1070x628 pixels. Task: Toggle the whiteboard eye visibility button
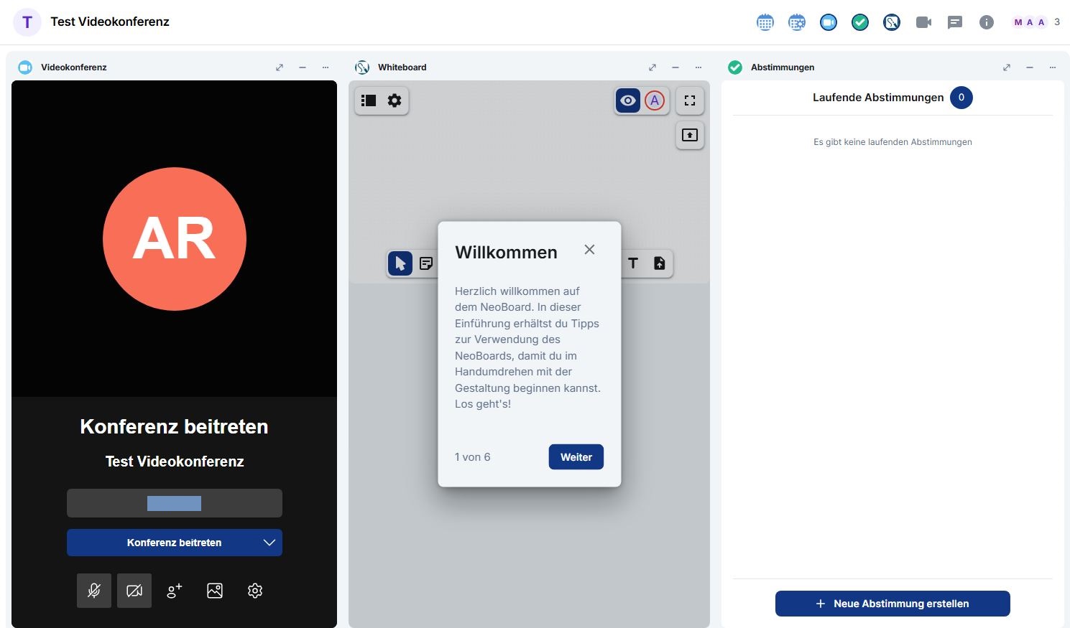pos(628,100)
